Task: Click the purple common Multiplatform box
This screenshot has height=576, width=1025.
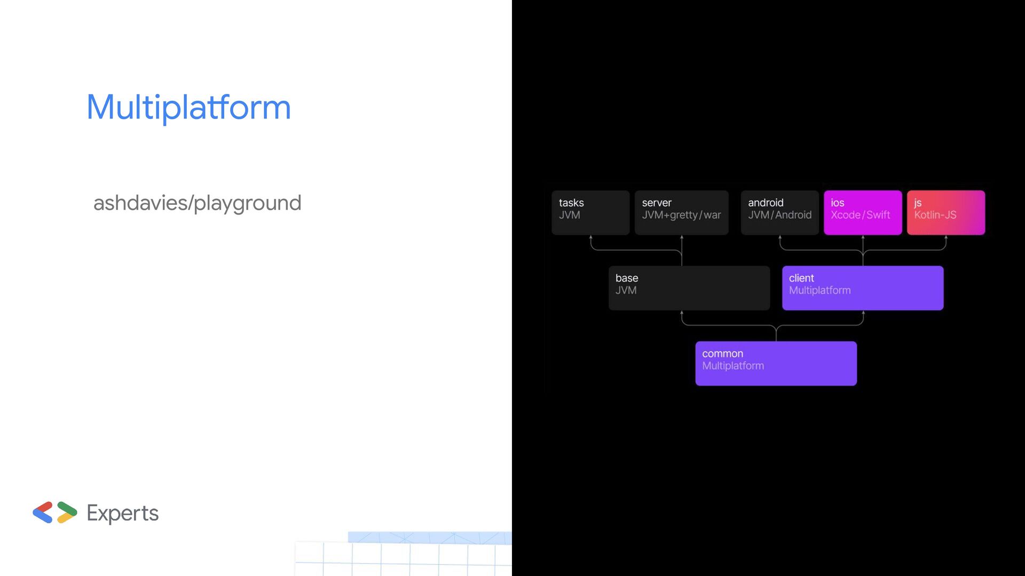Action: [776, 364]
